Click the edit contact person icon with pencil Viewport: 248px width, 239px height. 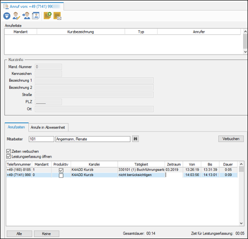16,16
